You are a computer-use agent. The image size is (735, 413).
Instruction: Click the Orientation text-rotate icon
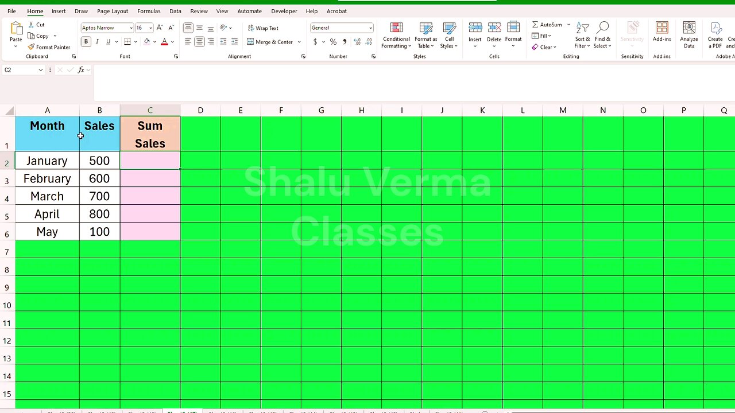point(224,28)
